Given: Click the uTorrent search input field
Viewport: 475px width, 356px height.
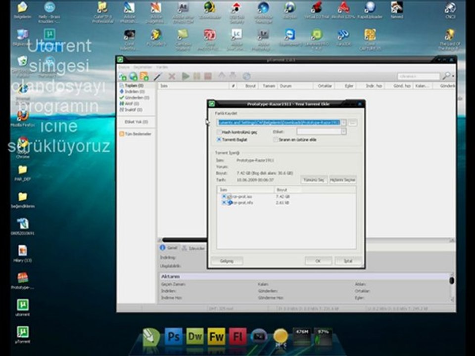Looking at the screenshot, I should point(419,76).
